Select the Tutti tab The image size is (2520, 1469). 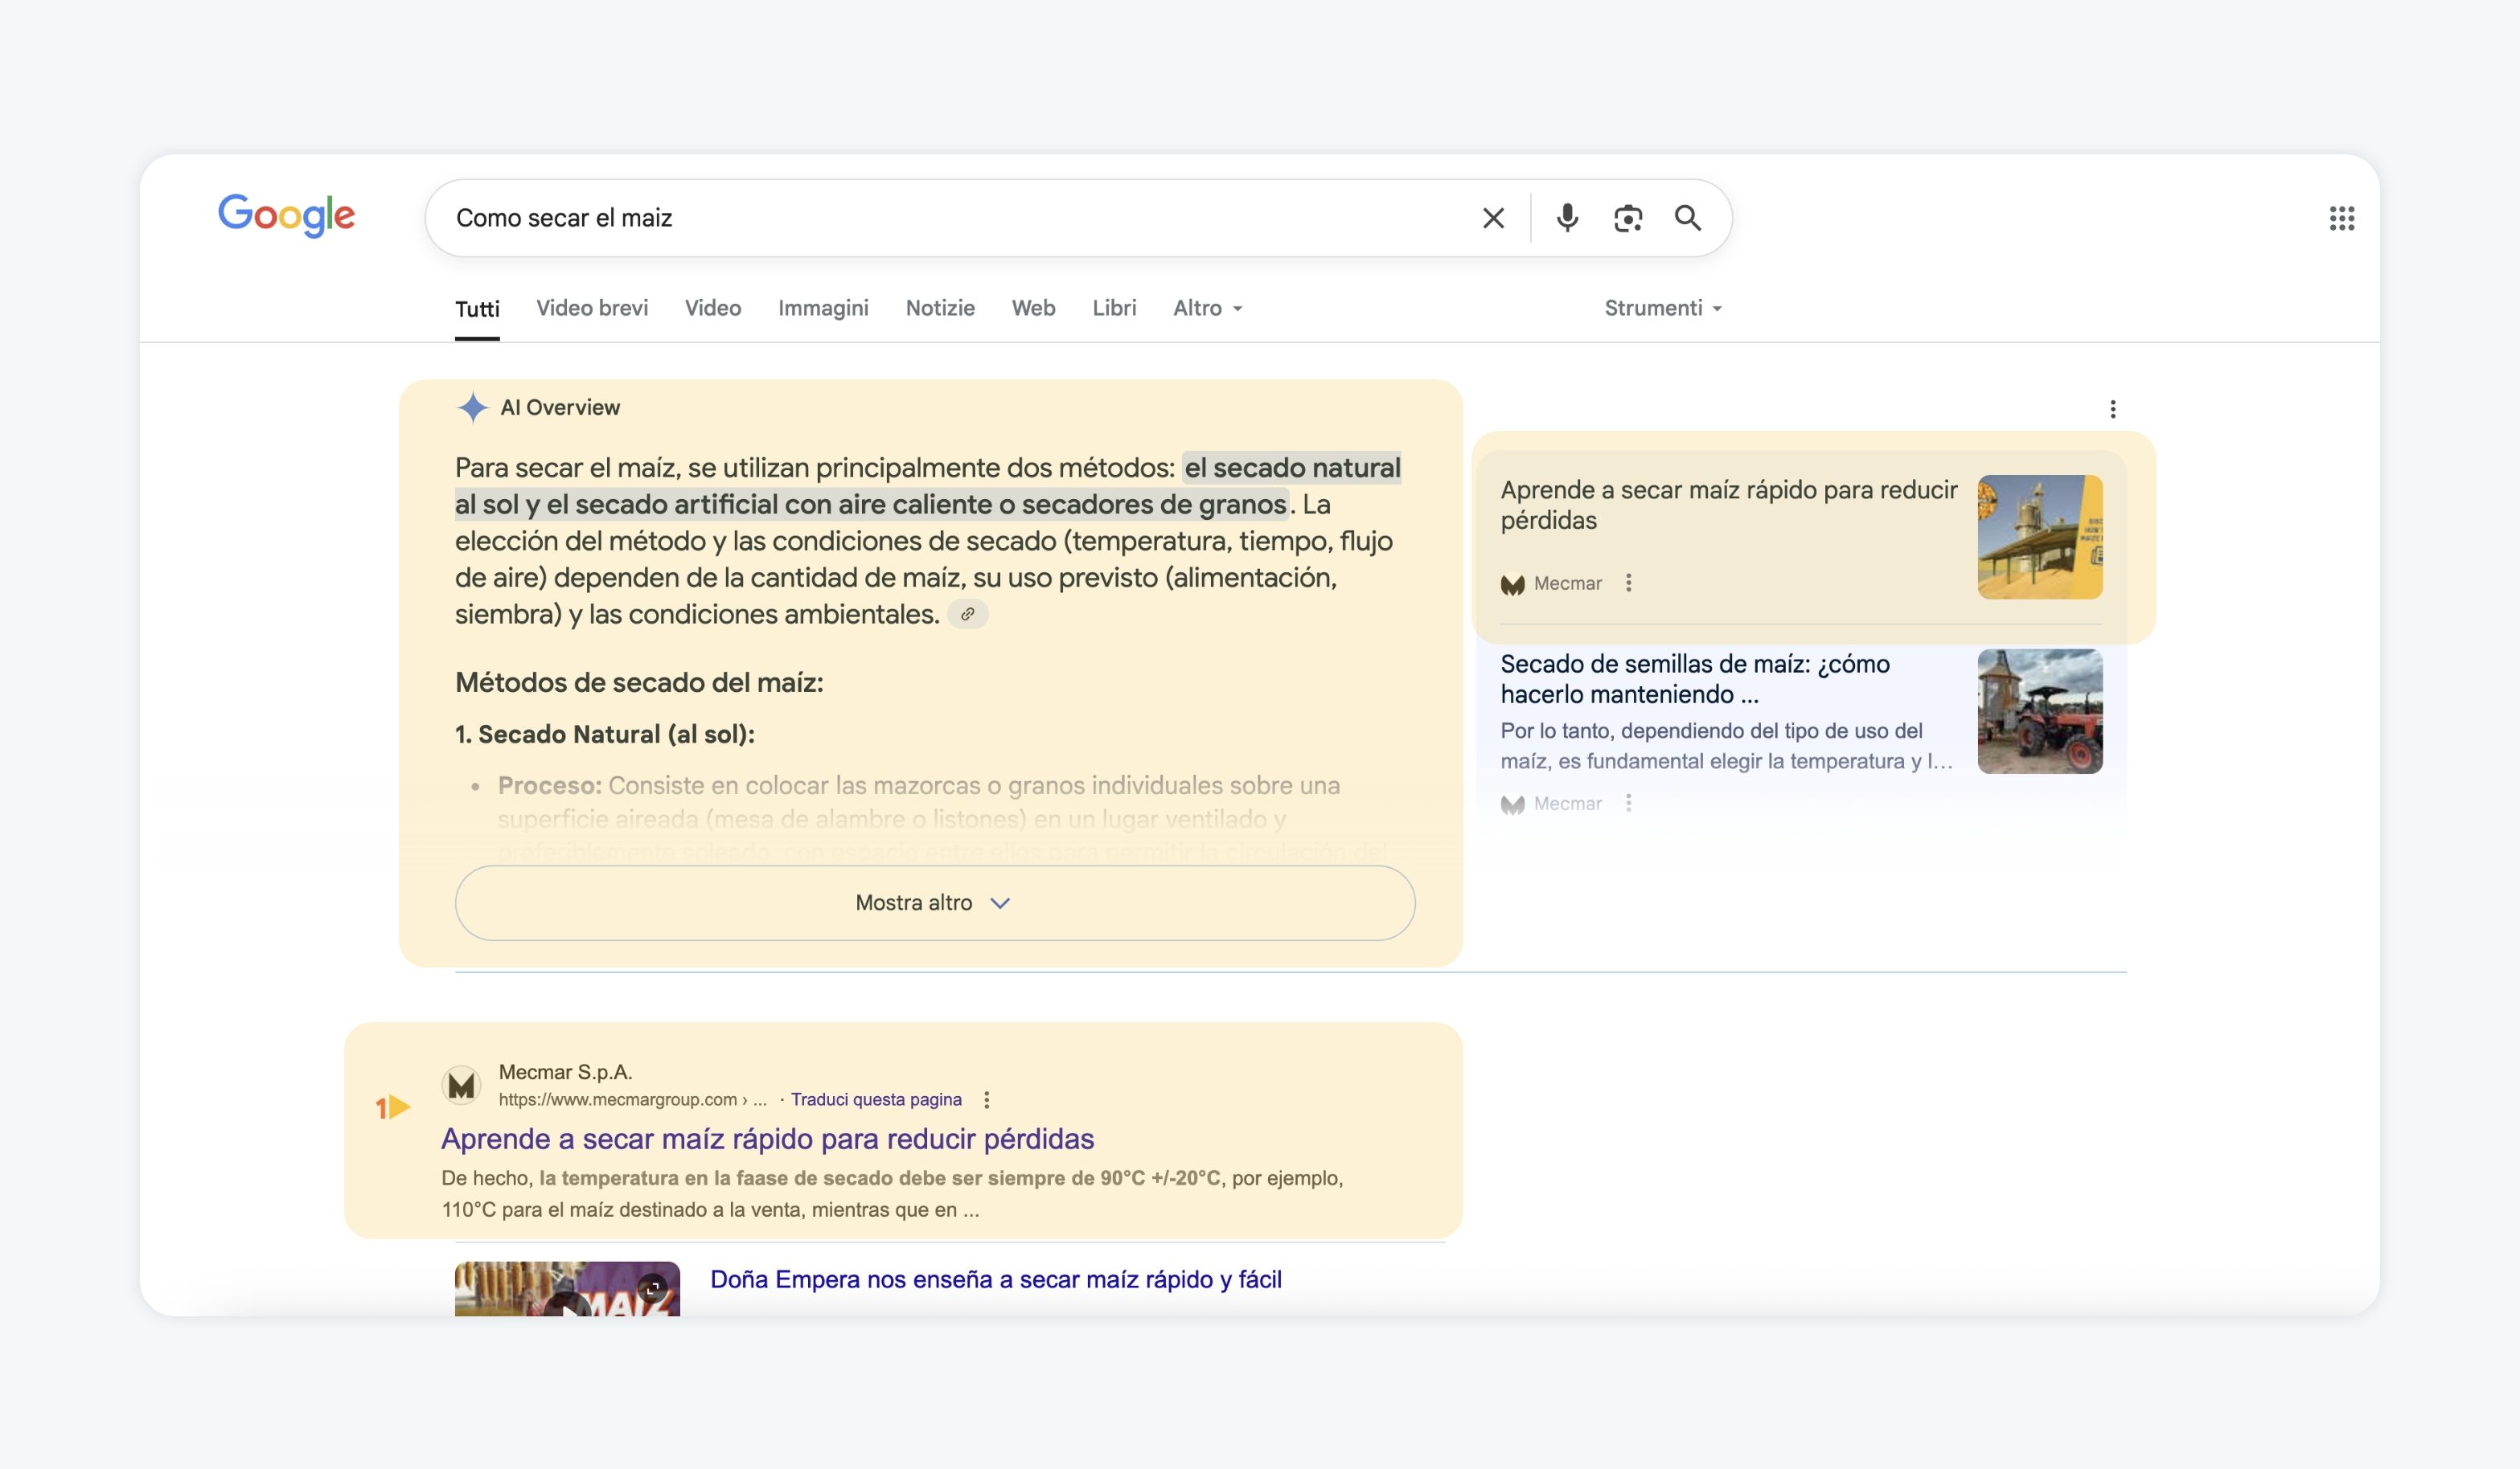click(x=477, y=309)
